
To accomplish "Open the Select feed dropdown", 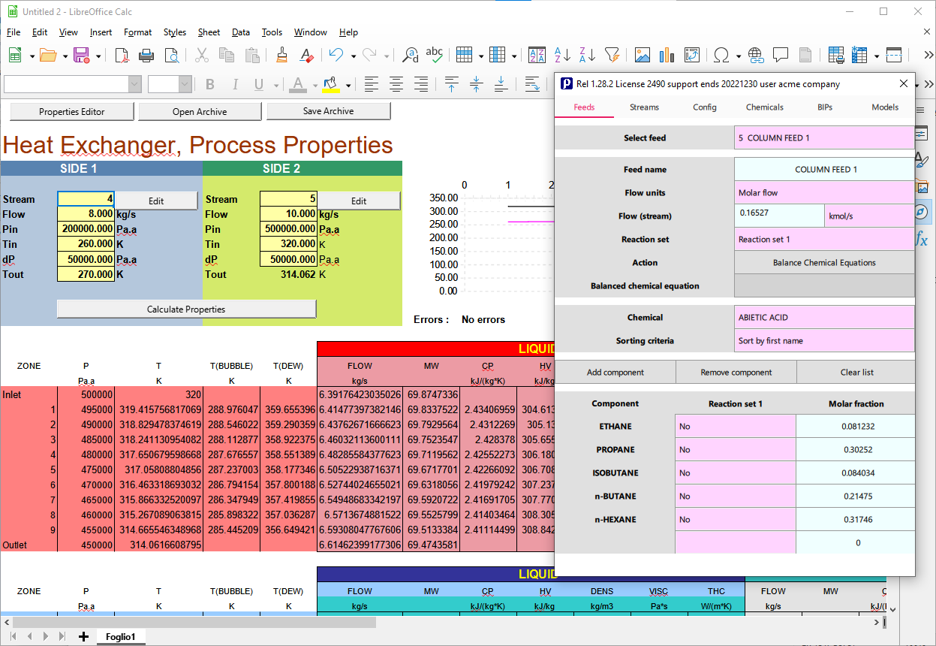I will tap(824, 138).
